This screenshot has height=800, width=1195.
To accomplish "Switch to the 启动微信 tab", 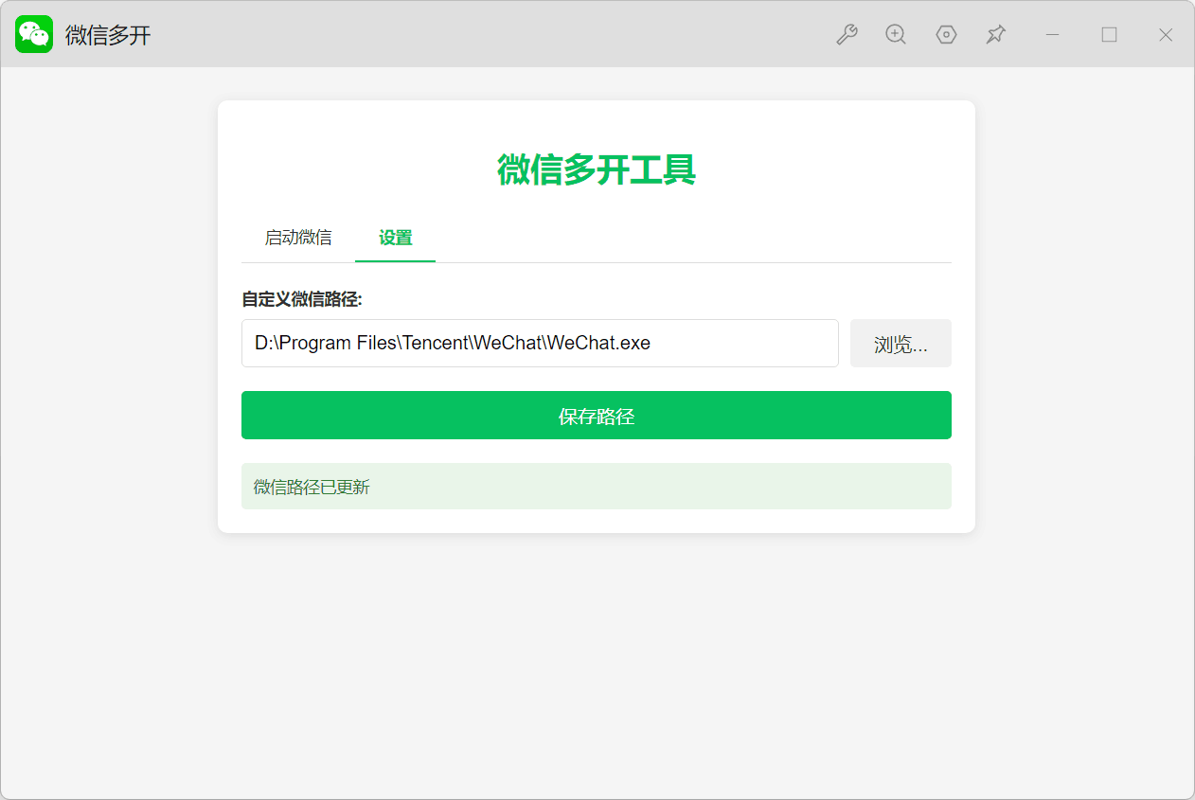I will pos(298,238).
